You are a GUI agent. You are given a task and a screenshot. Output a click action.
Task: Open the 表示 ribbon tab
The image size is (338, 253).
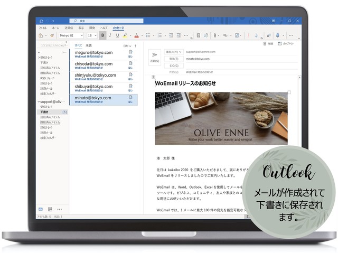coord(81,28)
